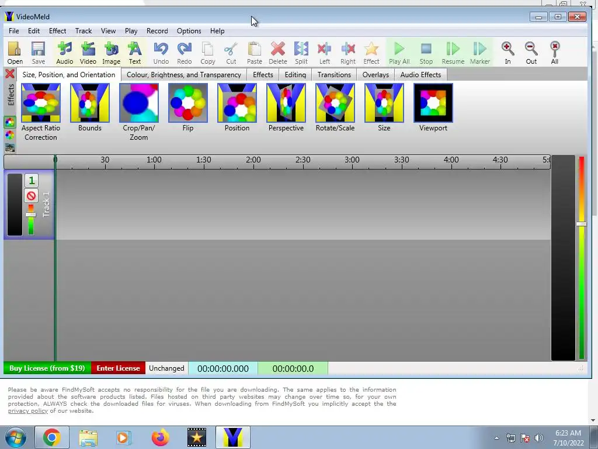Click the Redo arrow icon
The width and height of the screenshot is (598, 449).
point(184,53)
